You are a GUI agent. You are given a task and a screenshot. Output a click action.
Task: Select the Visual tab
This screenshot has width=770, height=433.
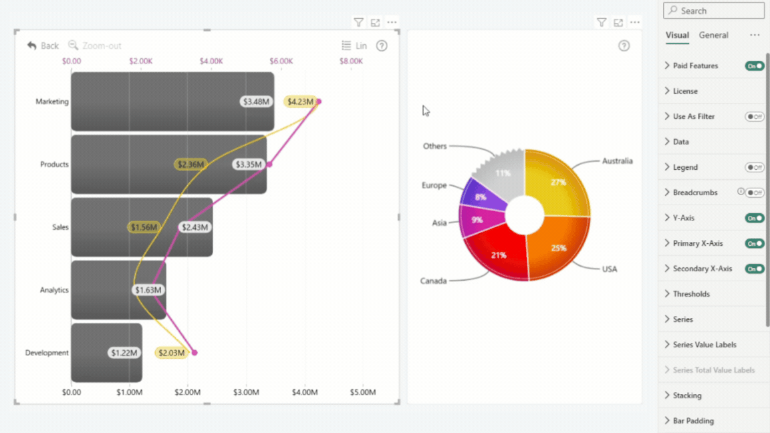click(x=677, y=35)
